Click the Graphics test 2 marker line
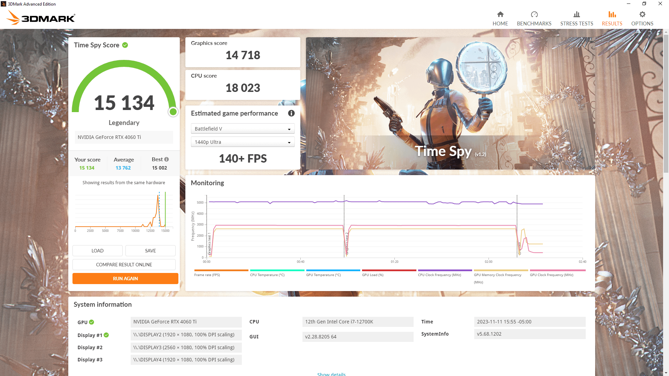Viewport: 669px width, 376px height. point(344,226)
